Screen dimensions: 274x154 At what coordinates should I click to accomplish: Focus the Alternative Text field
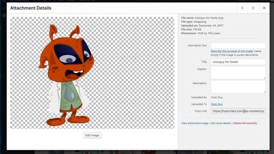[238, 46]
